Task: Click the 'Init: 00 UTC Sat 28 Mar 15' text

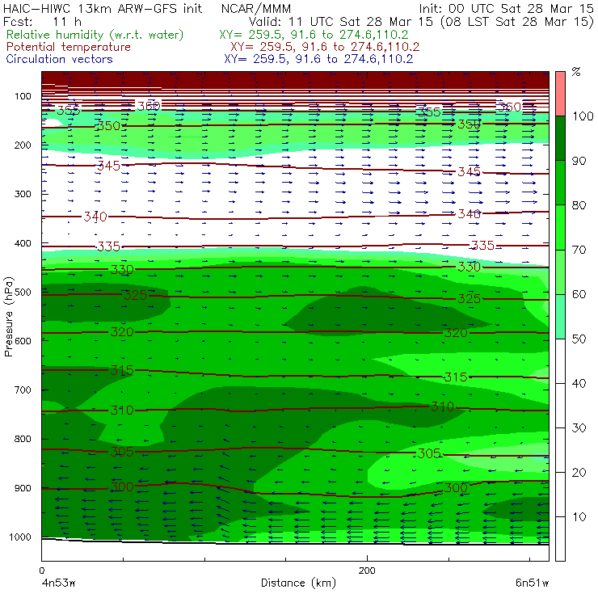Action: pos(506,8)
